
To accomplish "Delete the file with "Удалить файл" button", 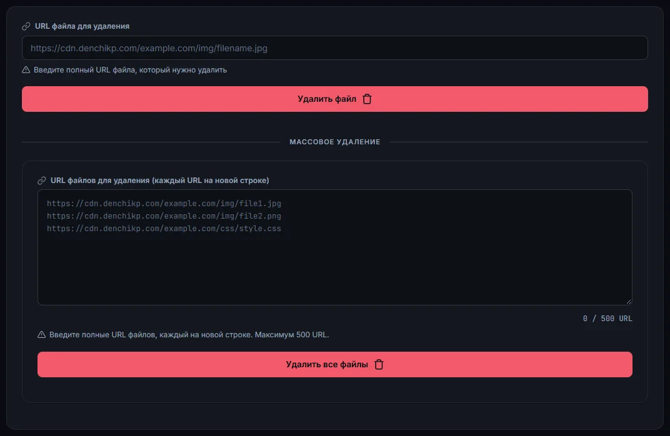I will click(335, 99).
